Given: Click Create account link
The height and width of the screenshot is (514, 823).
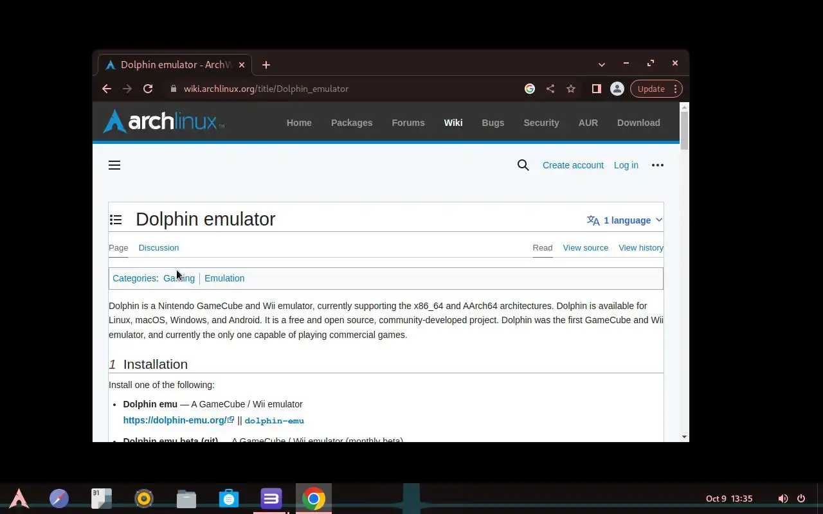Looking at the screenshot, I should 573,165.
